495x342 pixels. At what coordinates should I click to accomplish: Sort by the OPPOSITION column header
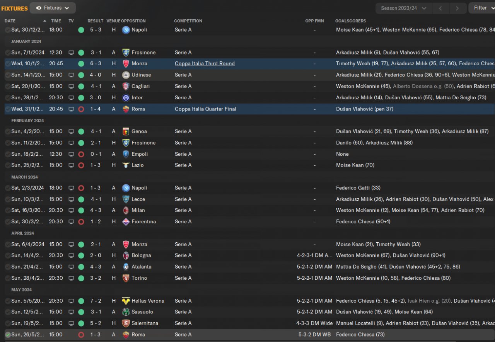coord(133,21)
